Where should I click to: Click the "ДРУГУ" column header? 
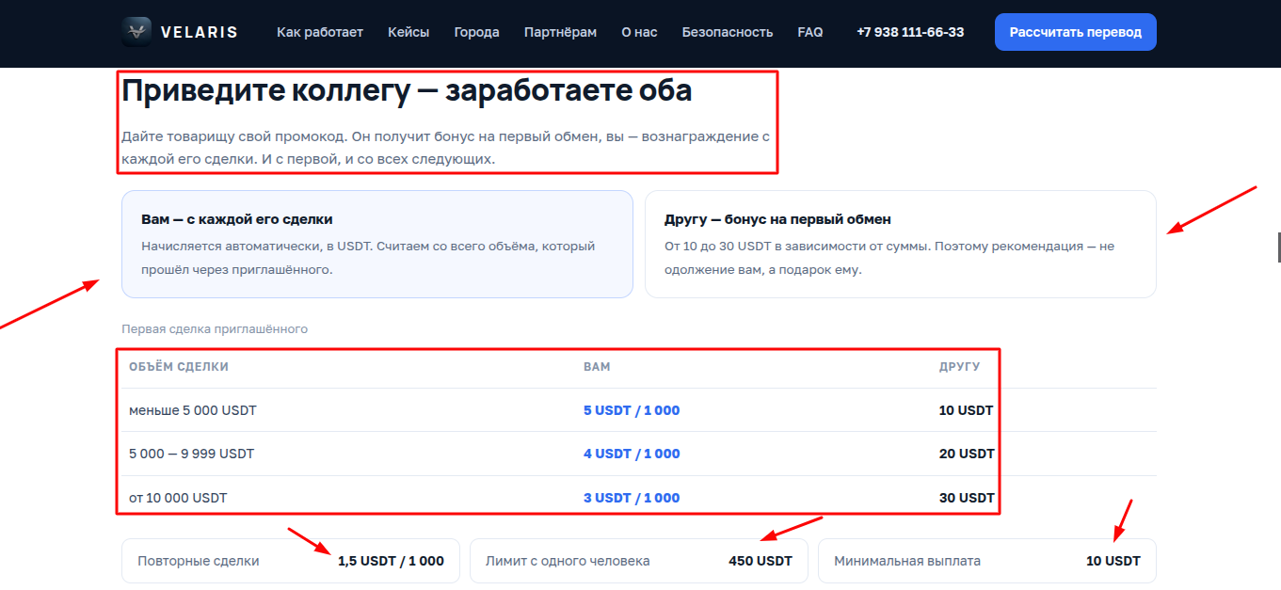pos(959,367)
